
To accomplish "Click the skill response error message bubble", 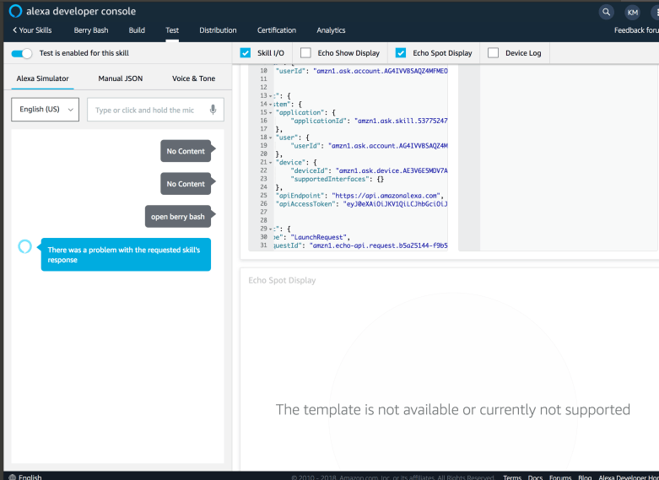I will (x=126, y=255).
